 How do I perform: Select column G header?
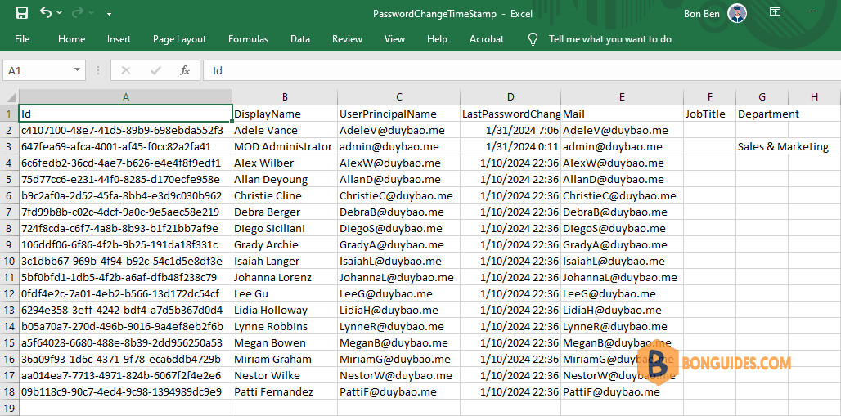coord(762,97)
